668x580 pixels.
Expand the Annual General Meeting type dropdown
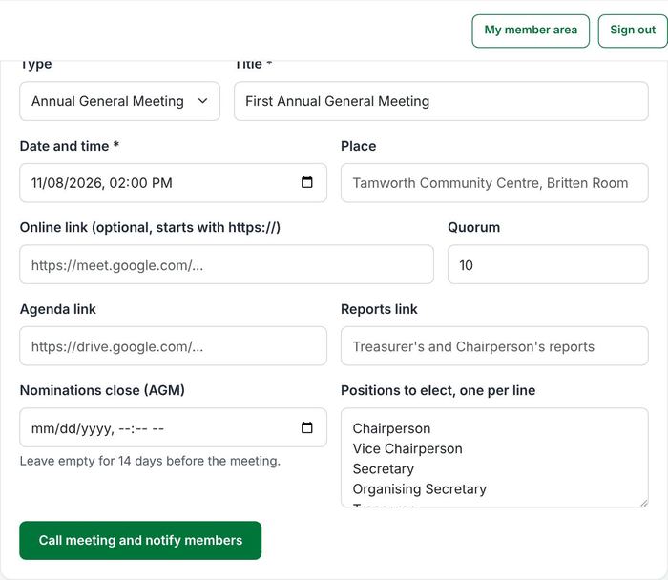coord(119,101)
